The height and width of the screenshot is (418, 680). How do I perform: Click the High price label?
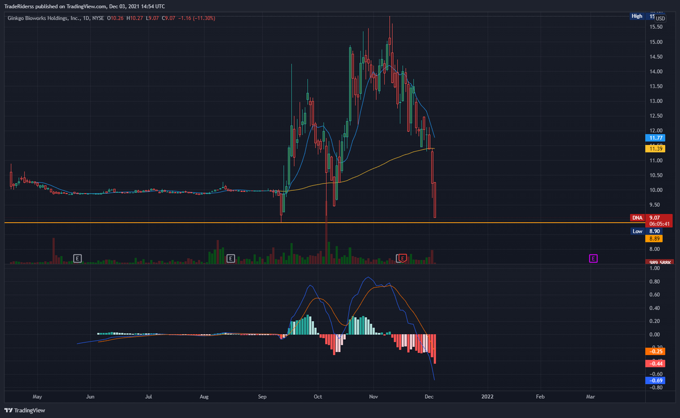[637, 16]
